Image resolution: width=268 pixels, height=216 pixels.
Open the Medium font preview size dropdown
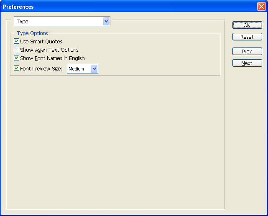(x=82, y=69)
